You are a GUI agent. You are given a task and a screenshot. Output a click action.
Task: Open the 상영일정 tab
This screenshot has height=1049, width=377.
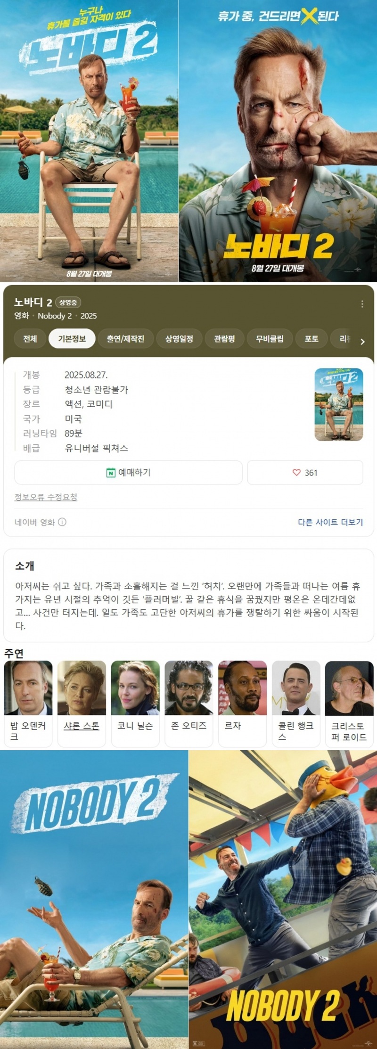tap(179, 338)
